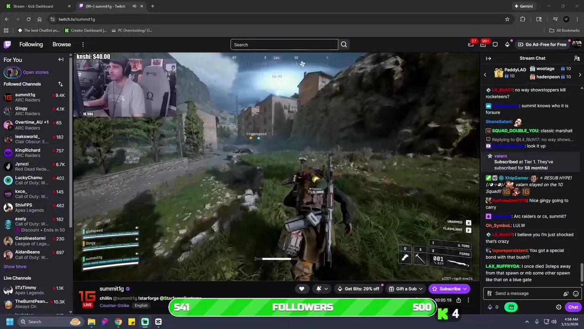Go to the Browse page

point(62,44)
